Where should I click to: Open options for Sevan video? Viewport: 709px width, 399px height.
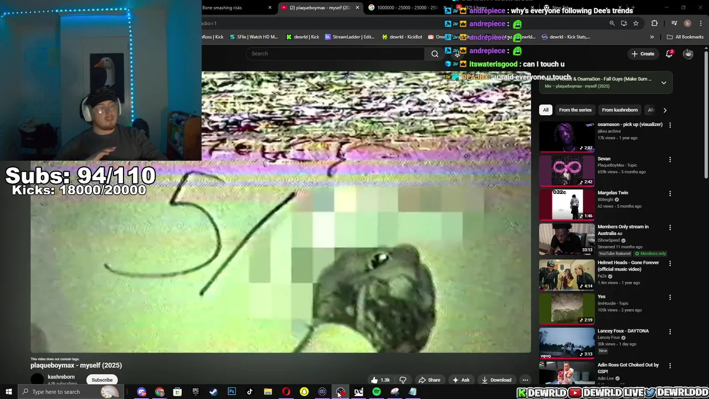click(x=670, y=160)
